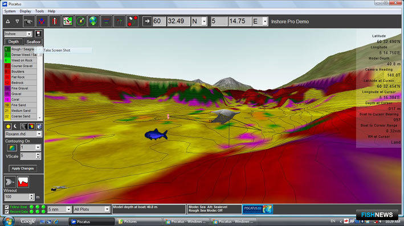Select the Seafloor tab
404x226 pixels.
click(34, 42)
